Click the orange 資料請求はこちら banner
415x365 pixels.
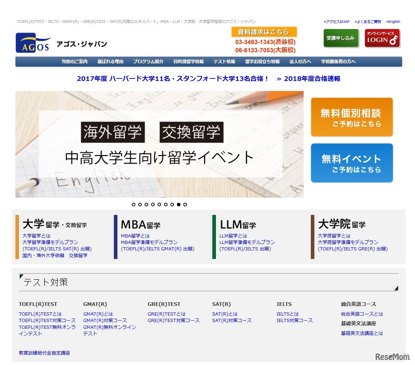tap(264, 32)
